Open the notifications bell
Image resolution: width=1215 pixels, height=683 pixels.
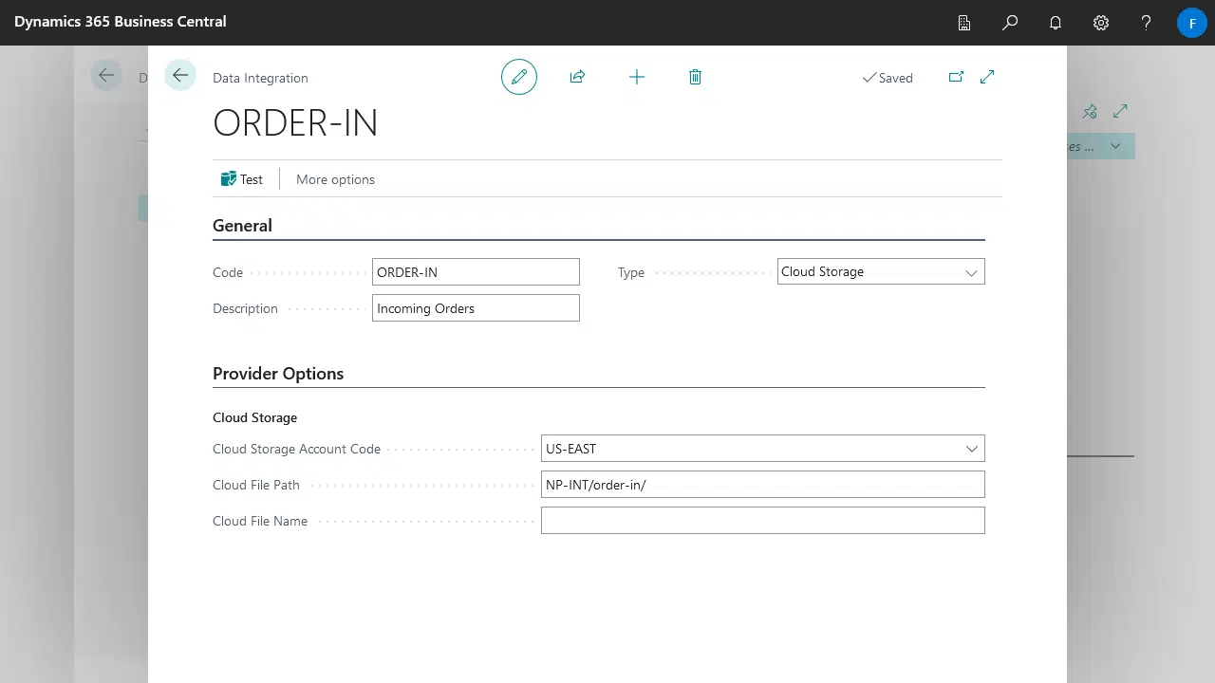[1055, 22]
